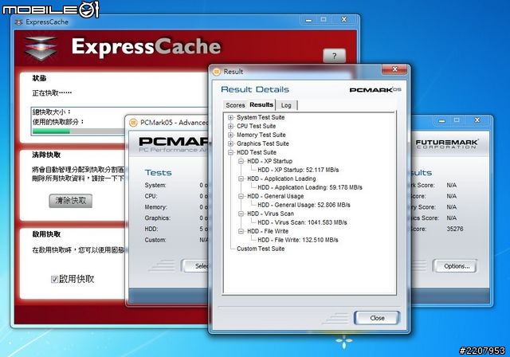Select the Results tab

pos(261,104)
